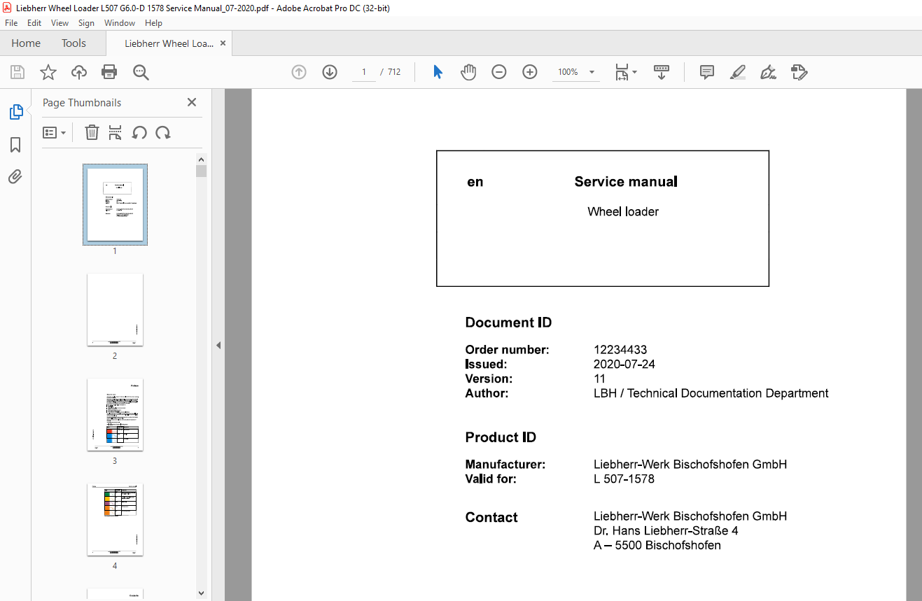Switch to the Home tab

coord(26,43)
